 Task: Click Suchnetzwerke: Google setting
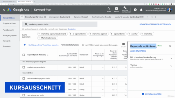tap(101, 17)
